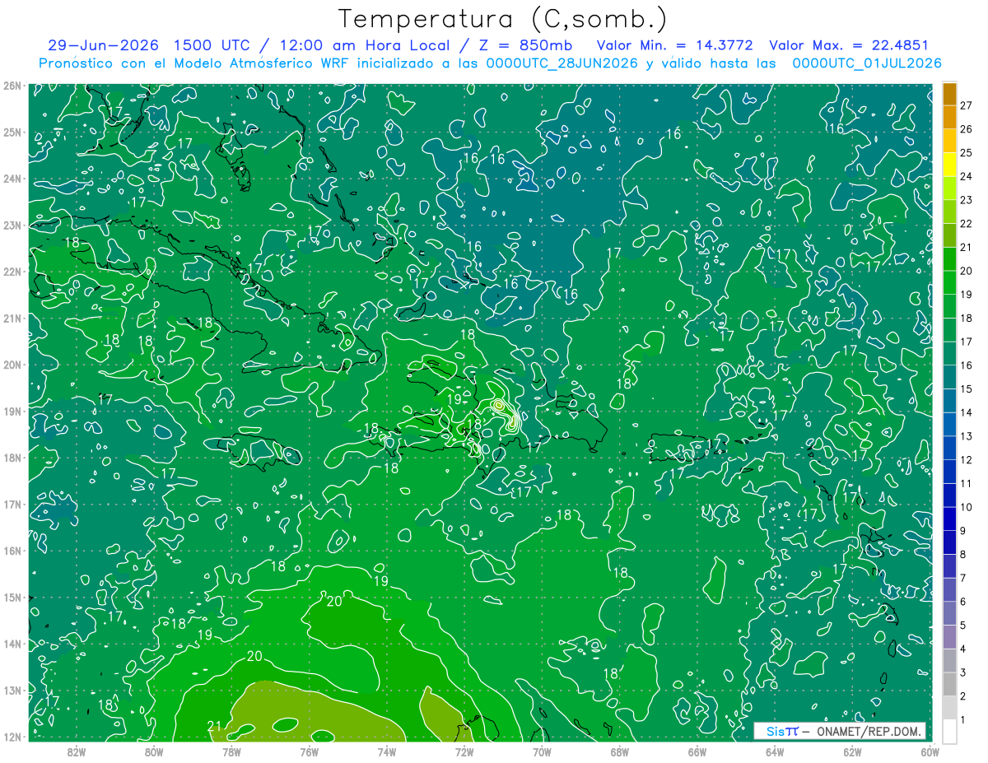This screenshot has width=988, height=763.
Task: Click the 15N latitude label
Action: coord(12,598)
